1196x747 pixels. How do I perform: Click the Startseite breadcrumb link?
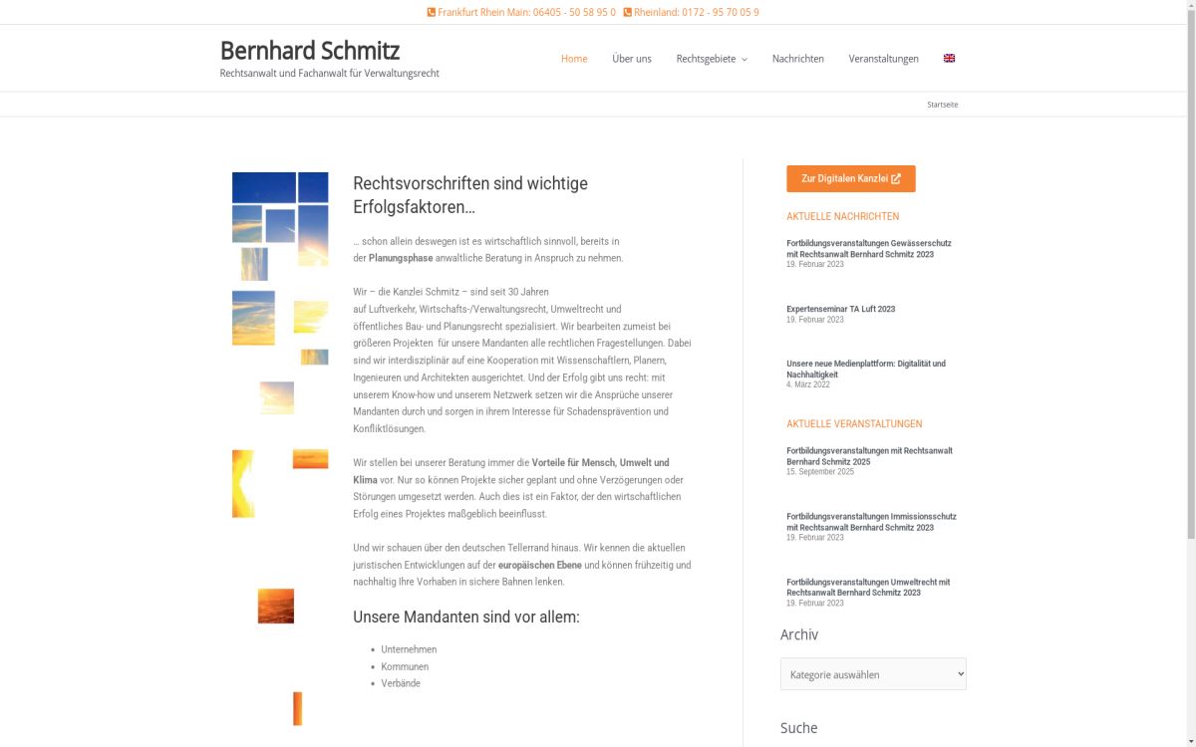click(x=942, y=104)
